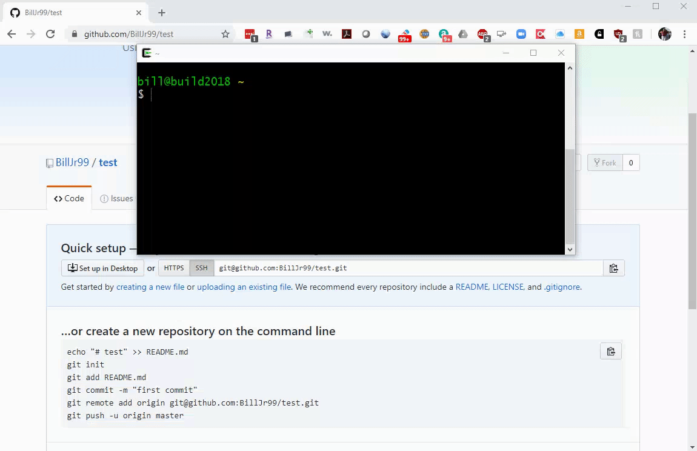697x451 pixels.
Task: Open the round TXT extension icon
Action: [424, 34]
